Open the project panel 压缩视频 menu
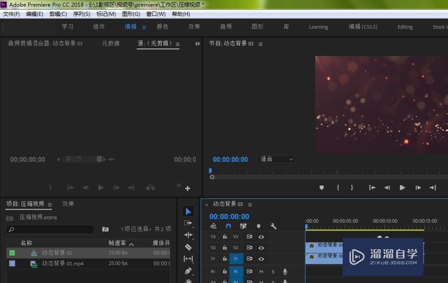 pos(50,205)
